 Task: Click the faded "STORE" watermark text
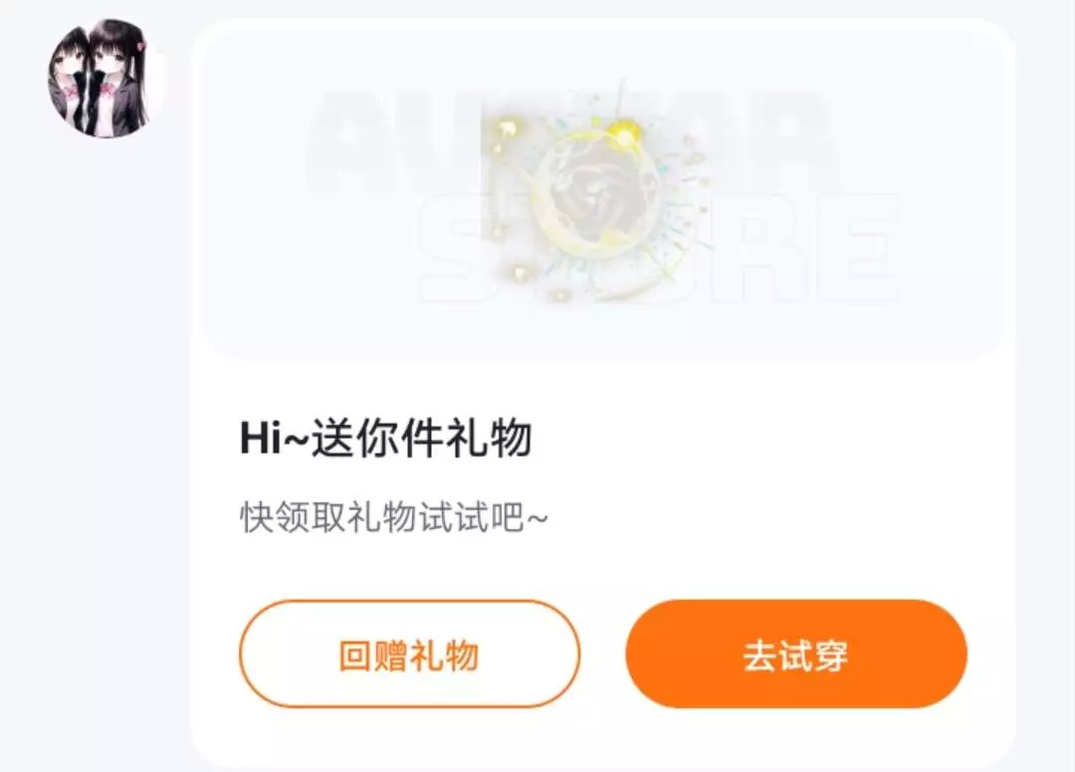(x=660, y=248)
